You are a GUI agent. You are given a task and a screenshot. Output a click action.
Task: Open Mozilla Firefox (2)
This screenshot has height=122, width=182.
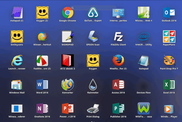(x=118, y=60)
